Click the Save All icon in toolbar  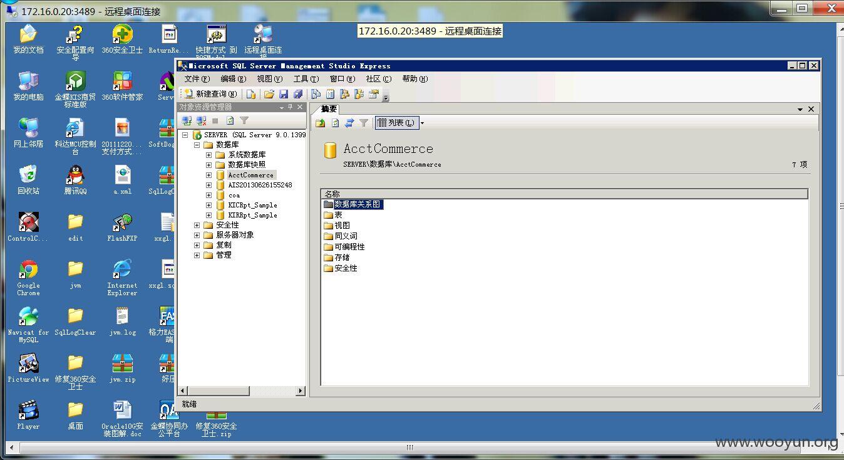(298, 94)
